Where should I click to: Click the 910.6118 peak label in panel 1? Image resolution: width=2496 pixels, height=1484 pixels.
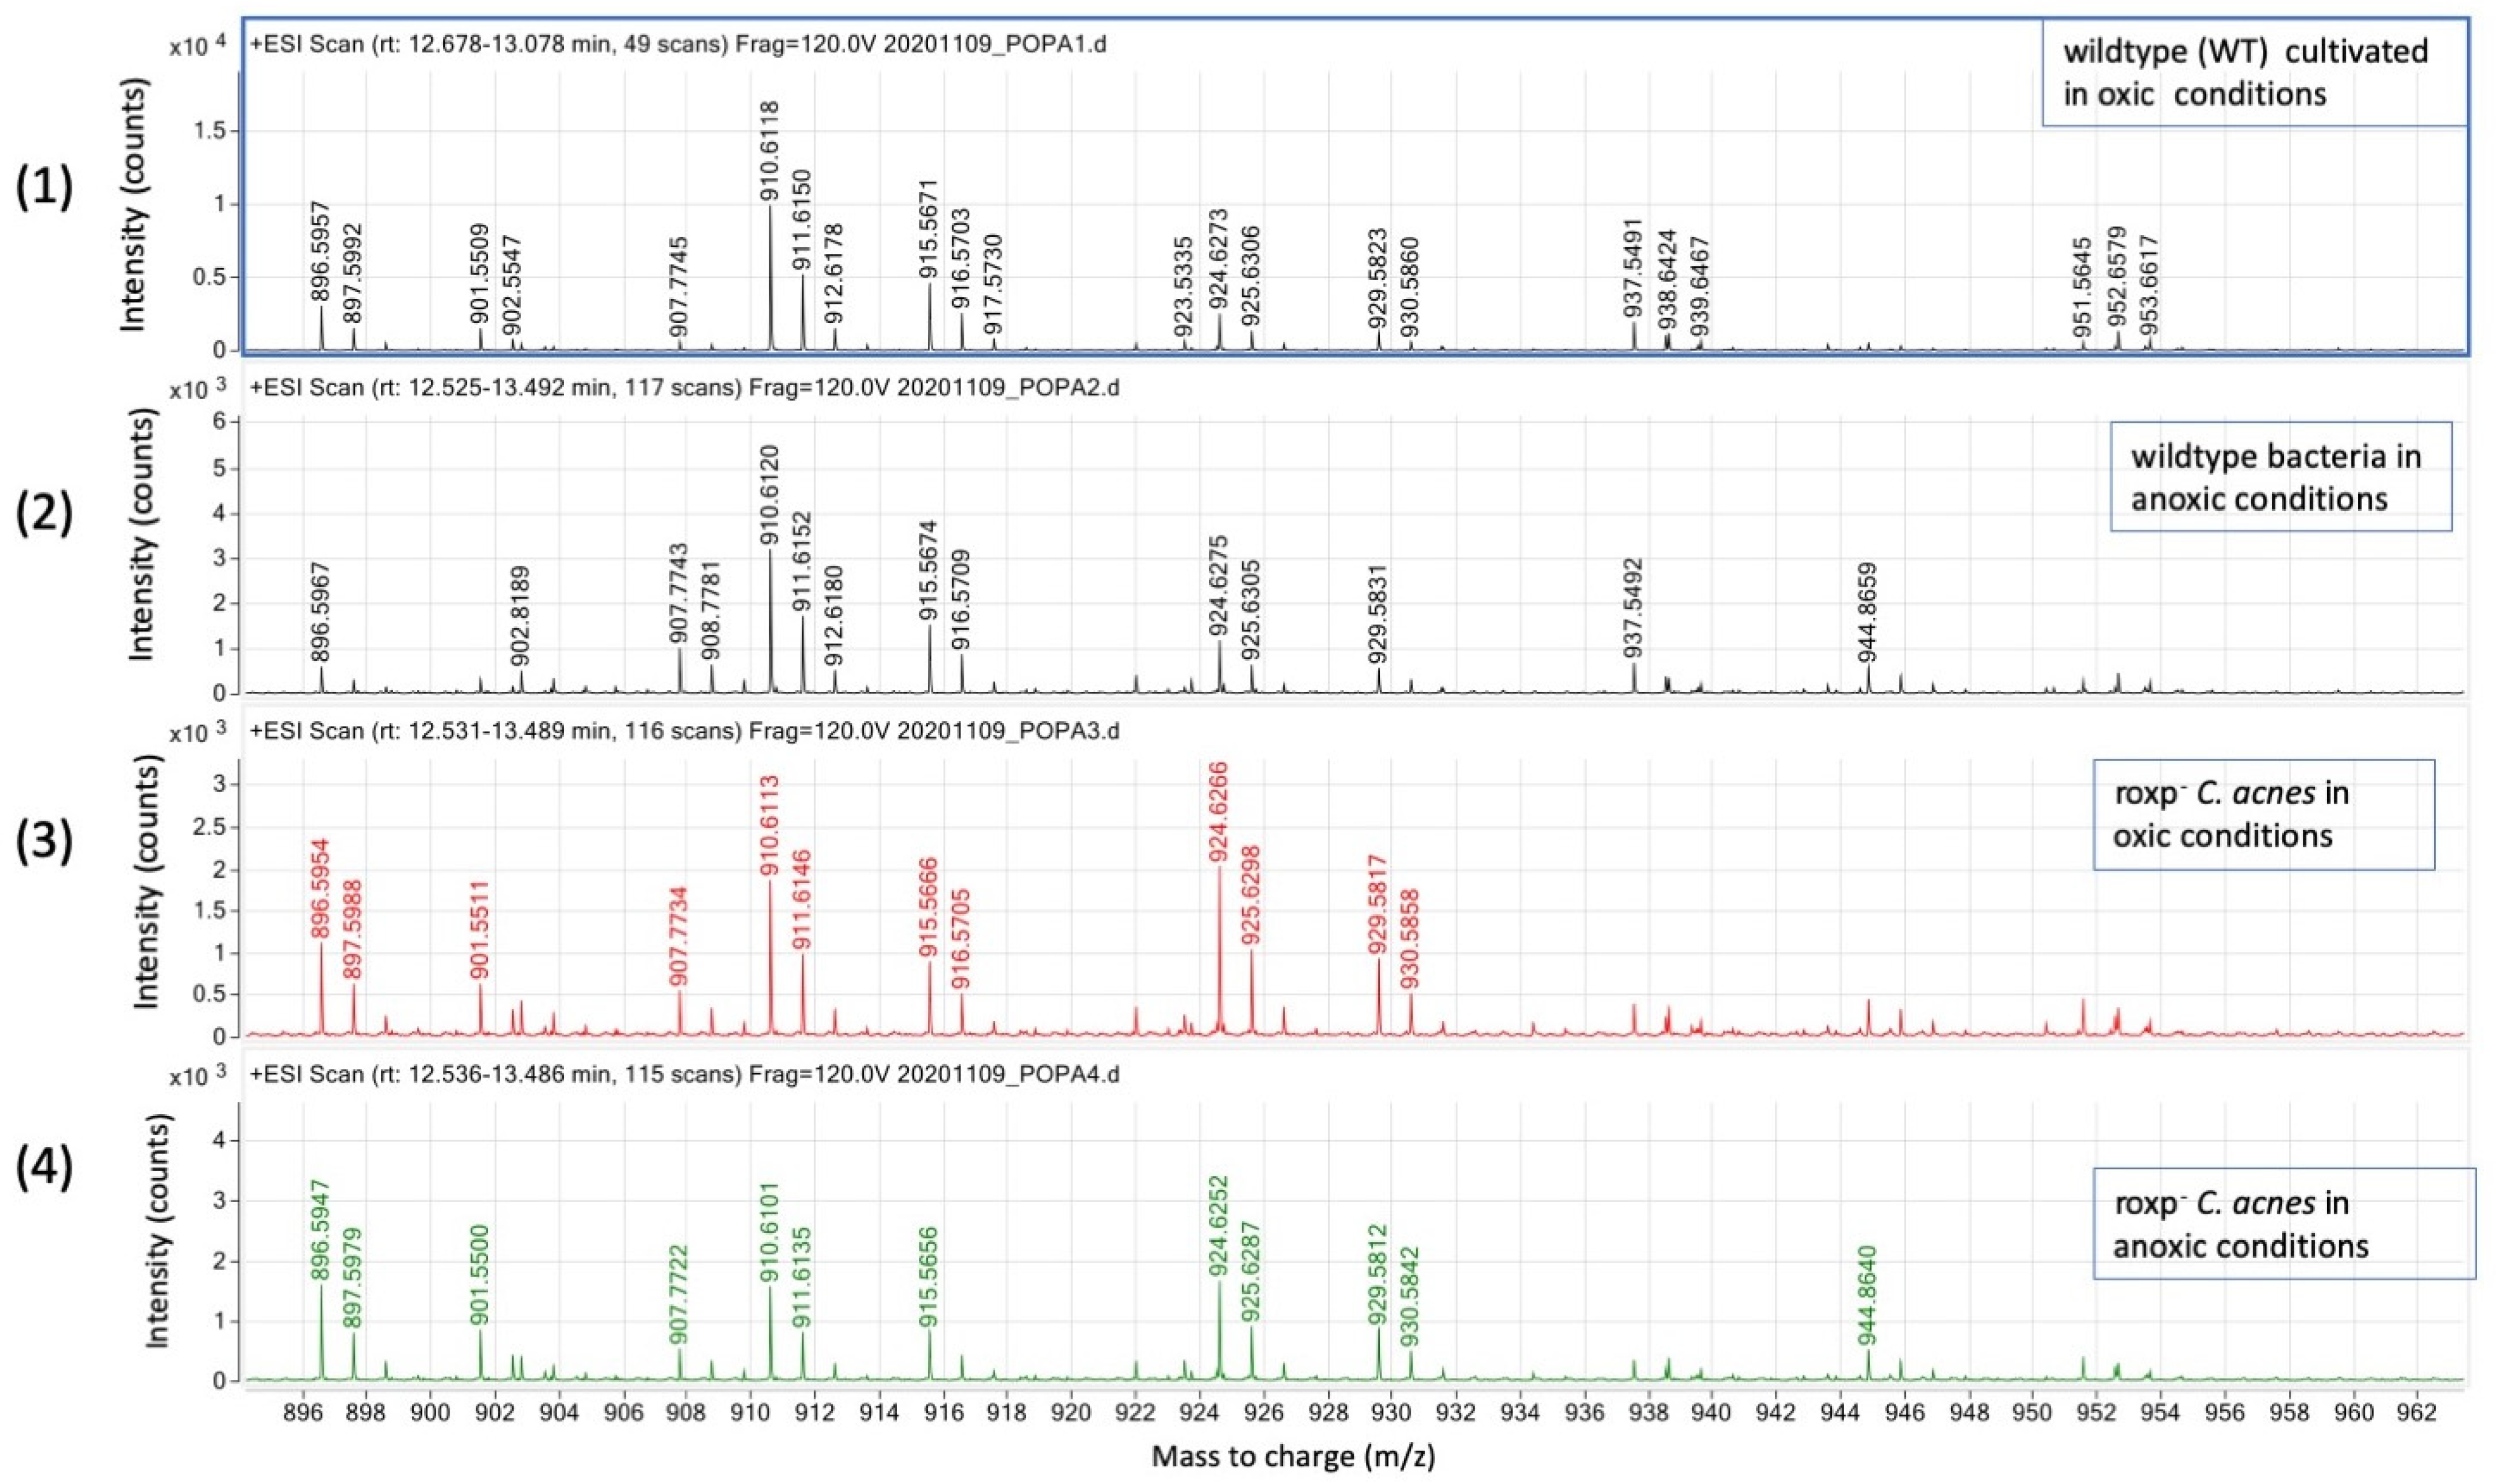[x=770, y=152]
